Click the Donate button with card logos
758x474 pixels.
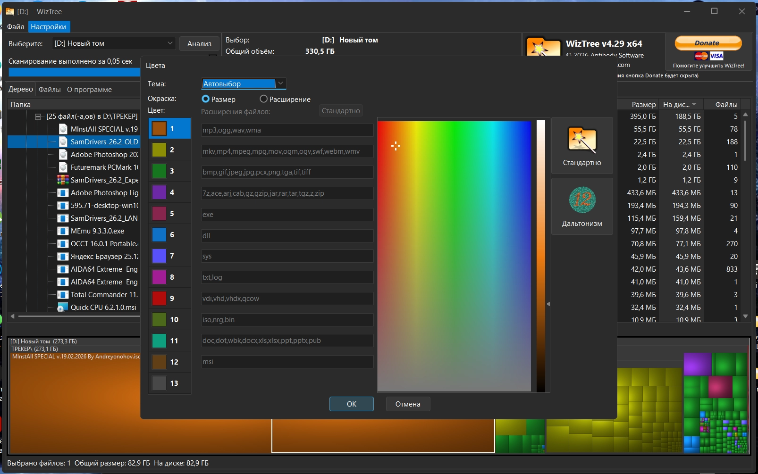point(708,49)
